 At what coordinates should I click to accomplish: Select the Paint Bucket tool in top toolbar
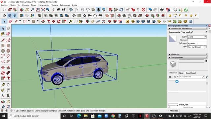click(81, 21)
